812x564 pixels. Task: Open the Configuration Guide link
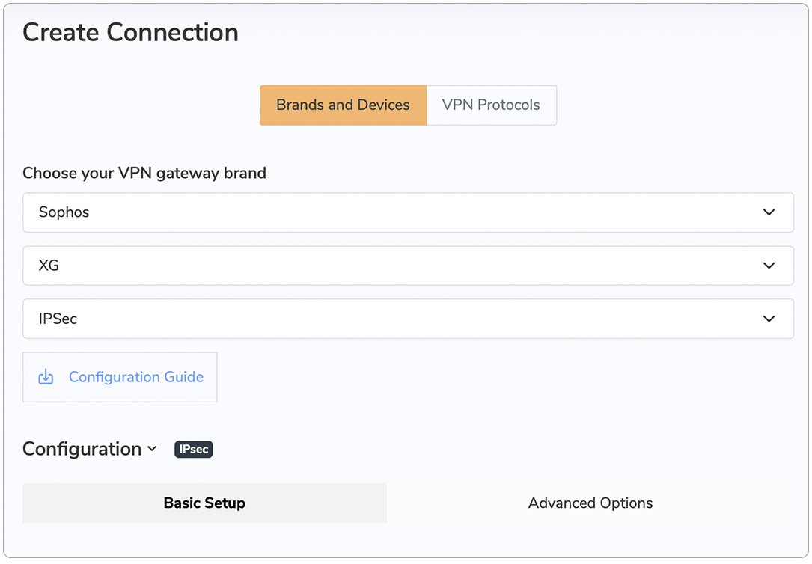(136, 377)
